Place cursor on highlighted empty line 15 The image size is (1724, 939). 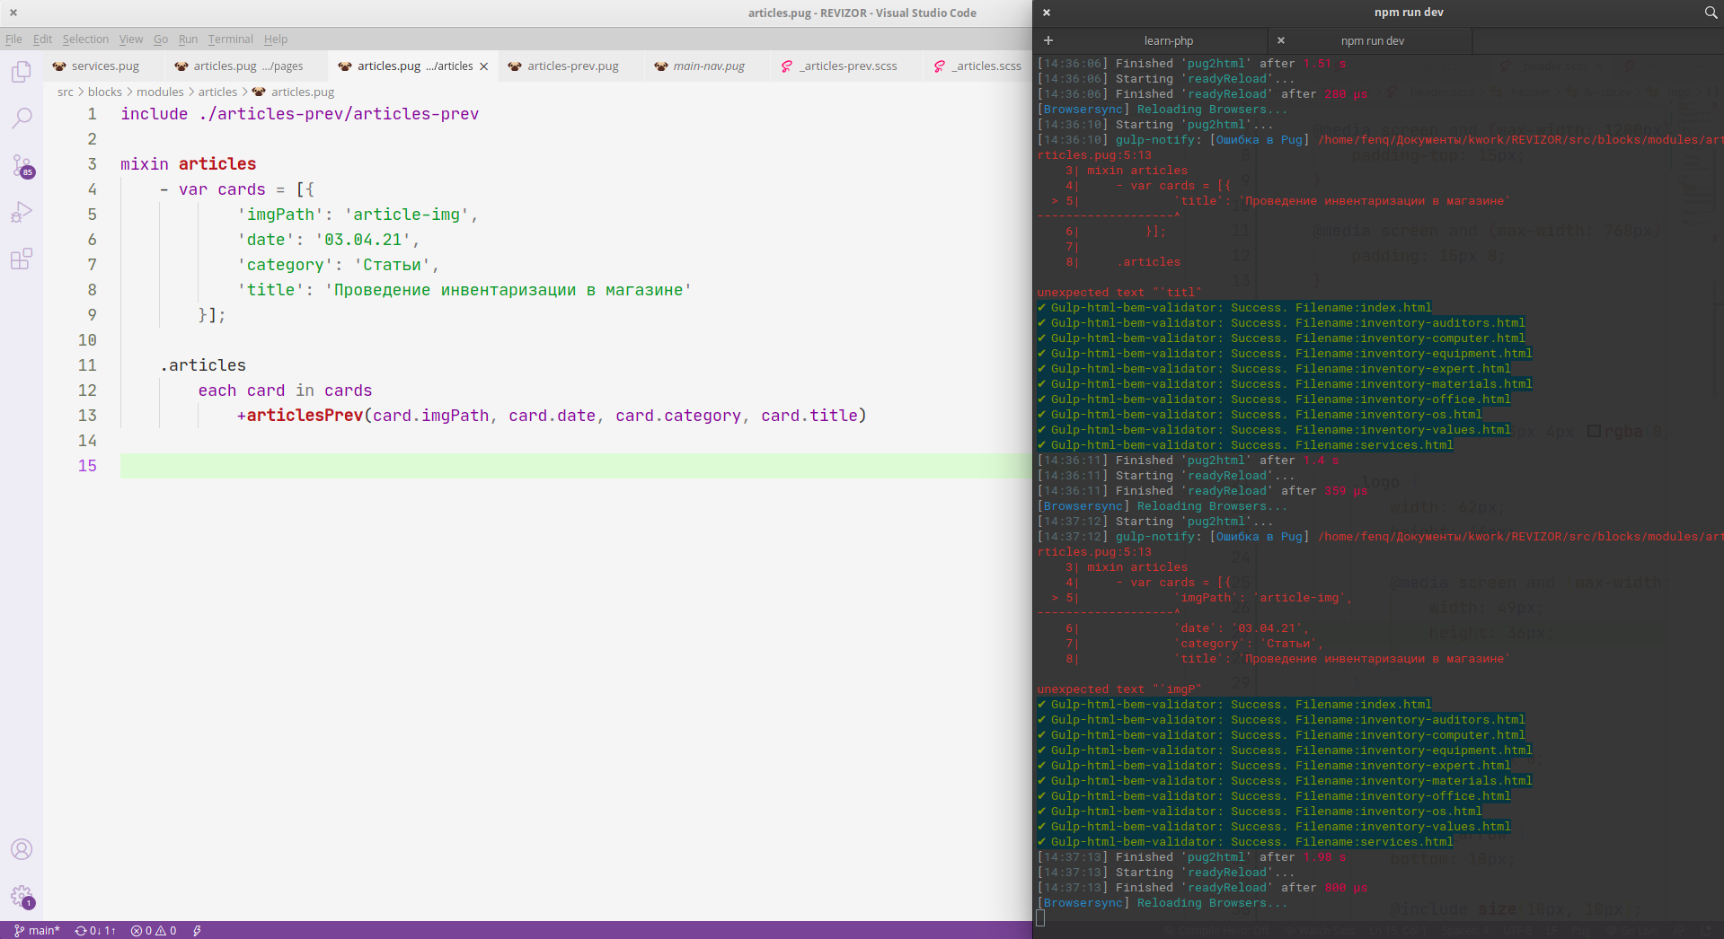pos(575,466)
